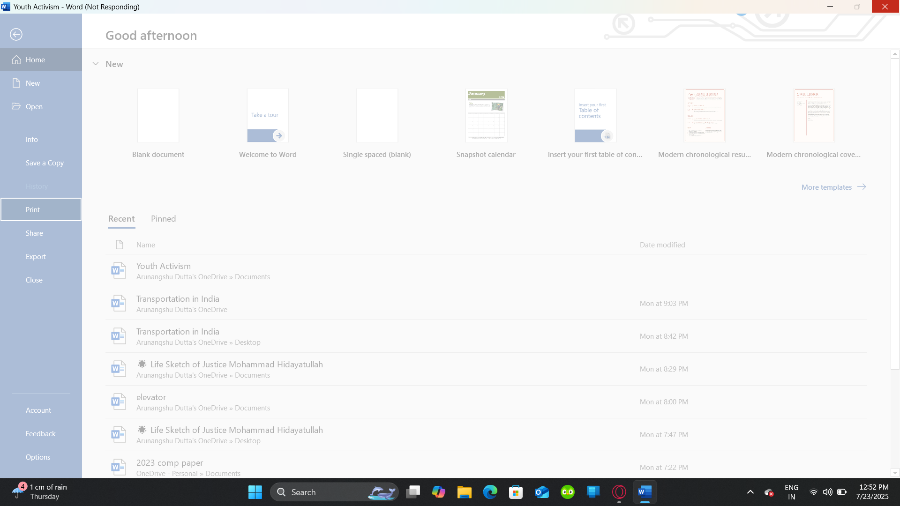Select the Recent tab
The image size is (900, 506).
coord(121,219)
